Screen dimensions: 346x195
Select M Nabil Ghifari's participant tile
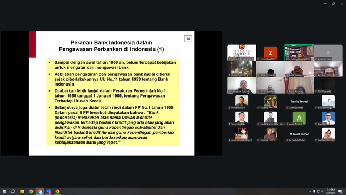click(299, 134)
